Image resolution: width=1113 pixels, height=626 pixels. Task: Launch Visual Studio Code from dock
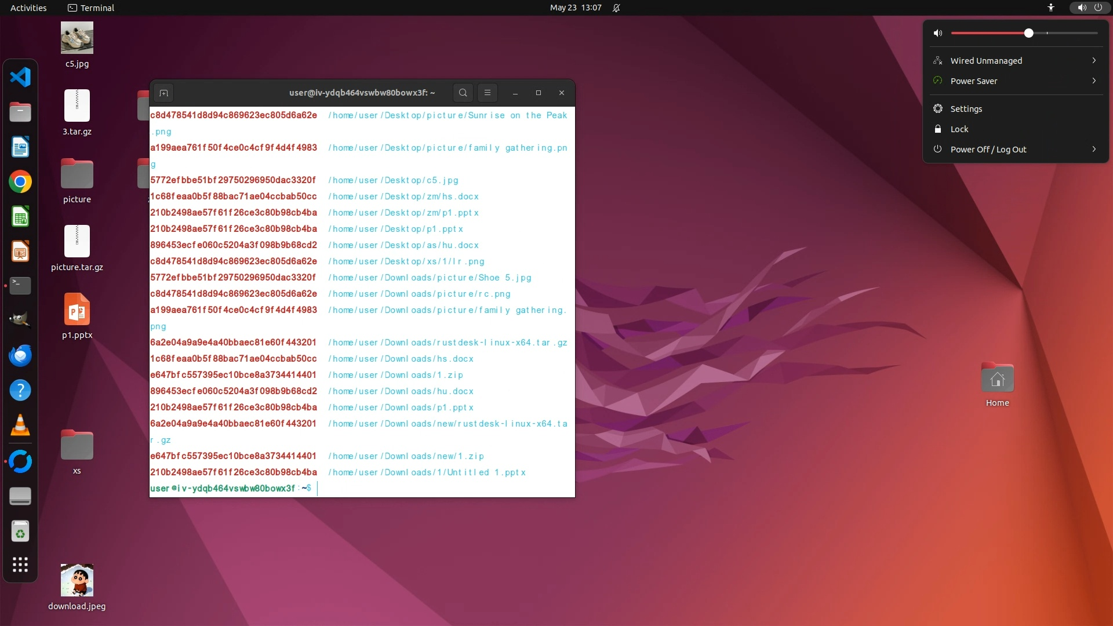20,77
